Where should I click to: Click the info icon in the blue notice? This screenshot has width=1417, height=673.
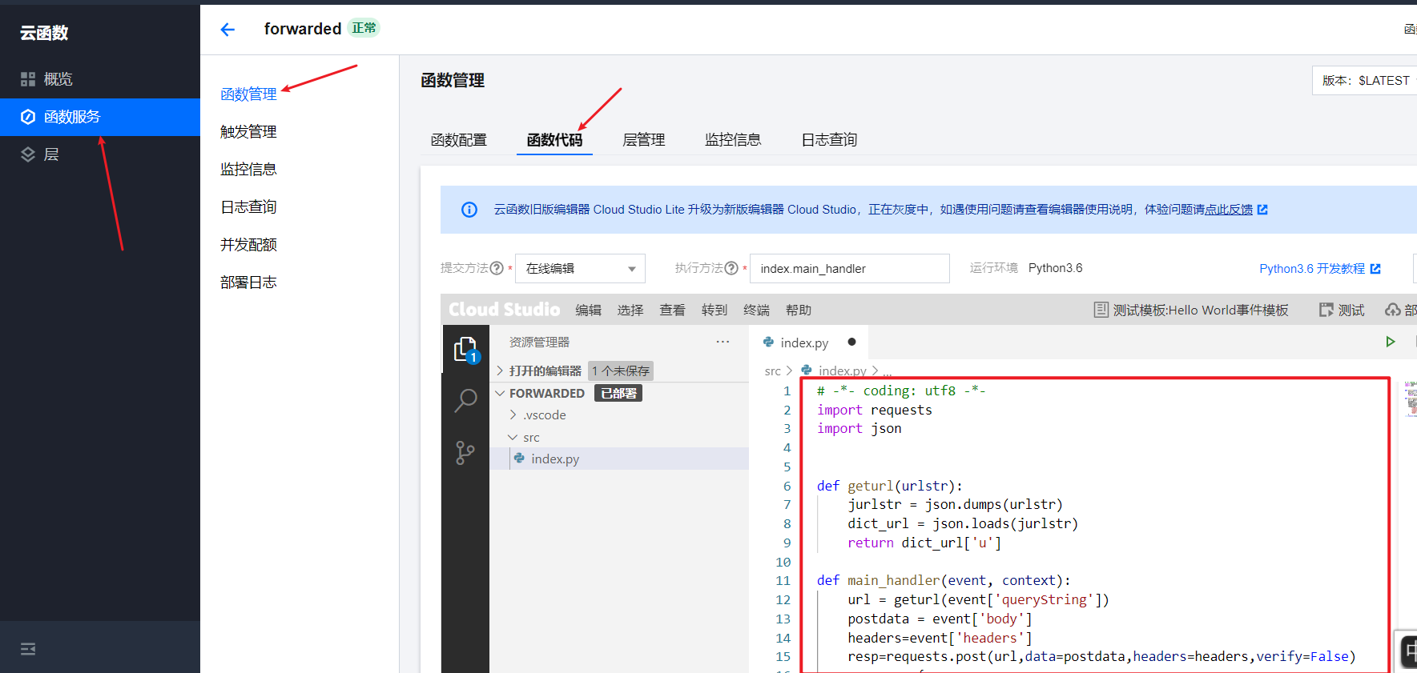tap(469, 210)
